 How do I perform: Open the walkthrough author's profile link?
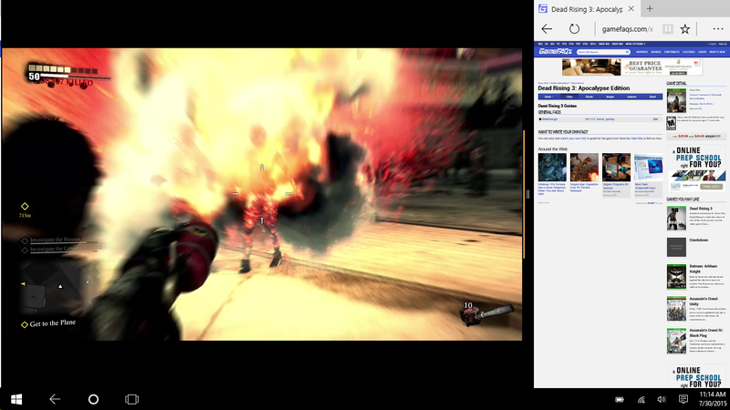click(606, 119)
